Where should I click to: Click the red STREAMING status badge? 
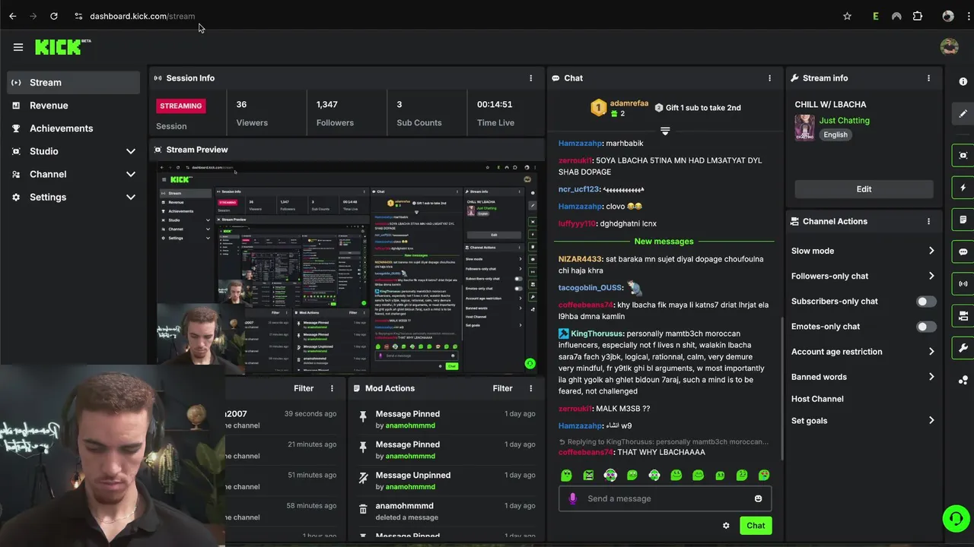[x=181, y=106]
